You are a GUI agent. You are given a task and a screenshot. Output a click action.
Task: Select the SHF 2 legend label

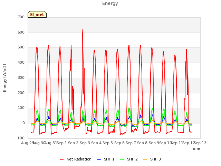(132, 159)
